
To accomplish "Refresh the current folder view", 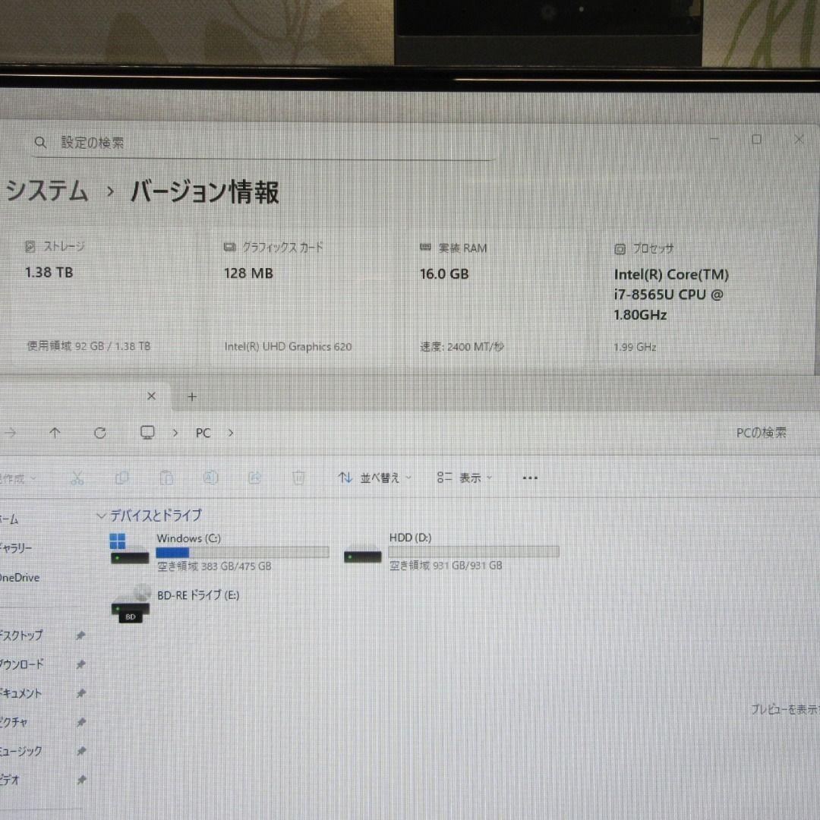I will tap(99, 433).
